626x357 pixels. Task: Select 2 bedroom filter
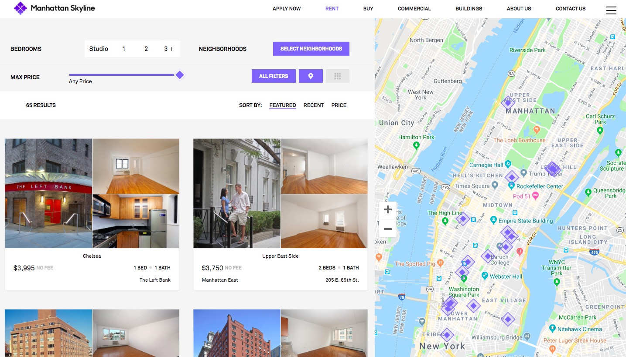tap(146, 49)
